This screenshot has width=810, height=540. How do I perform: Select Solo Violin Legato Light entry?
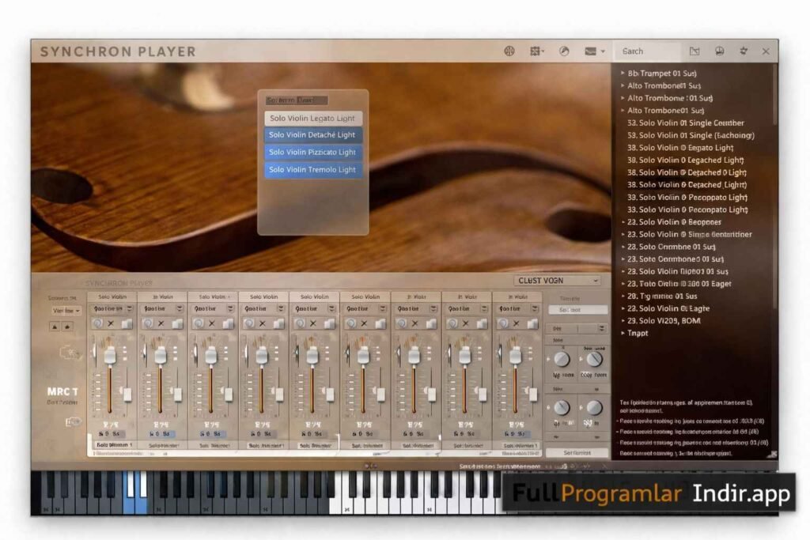[313, 119]
